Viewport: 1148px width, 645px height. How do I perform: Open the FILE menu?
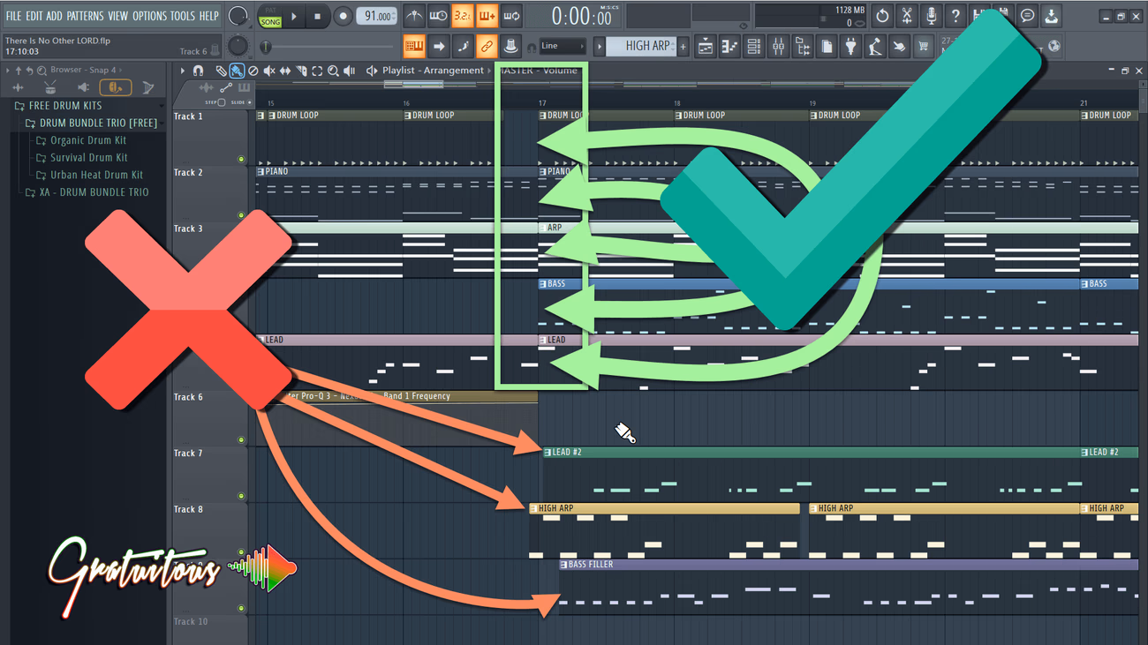13,16
